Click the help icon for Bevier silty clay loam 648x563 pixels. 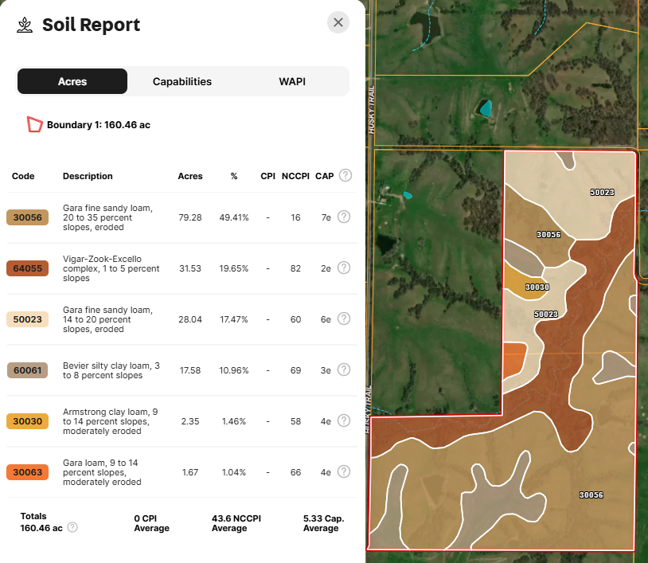pos(344,369)
